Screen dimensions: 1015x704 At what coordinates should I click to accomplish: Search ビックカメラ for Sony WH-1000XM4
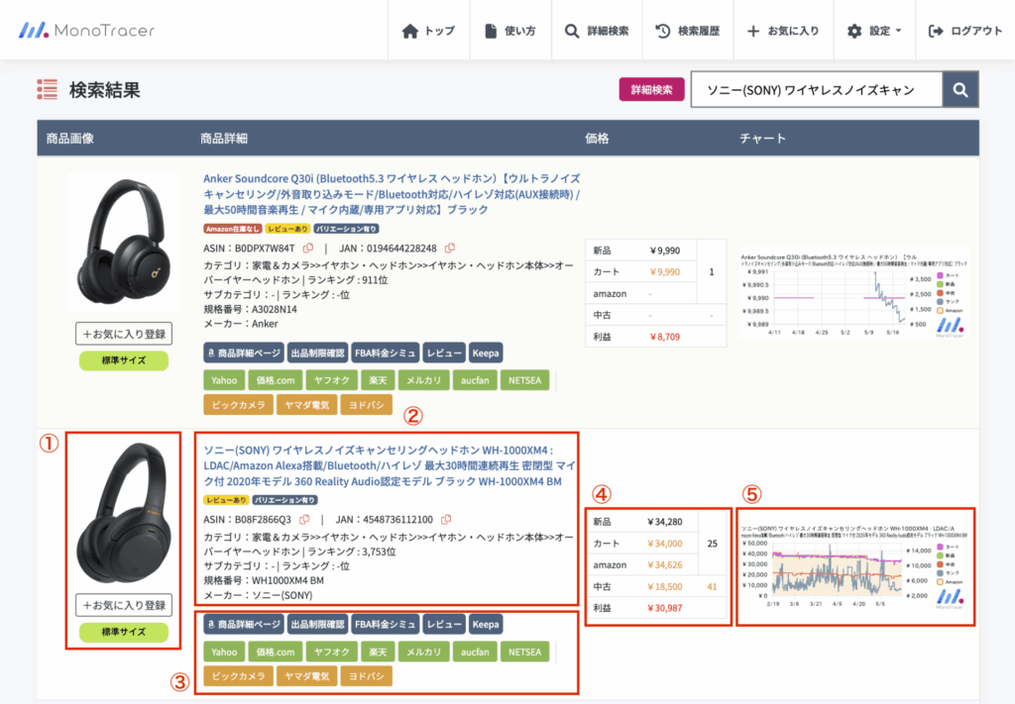[238, 676]
